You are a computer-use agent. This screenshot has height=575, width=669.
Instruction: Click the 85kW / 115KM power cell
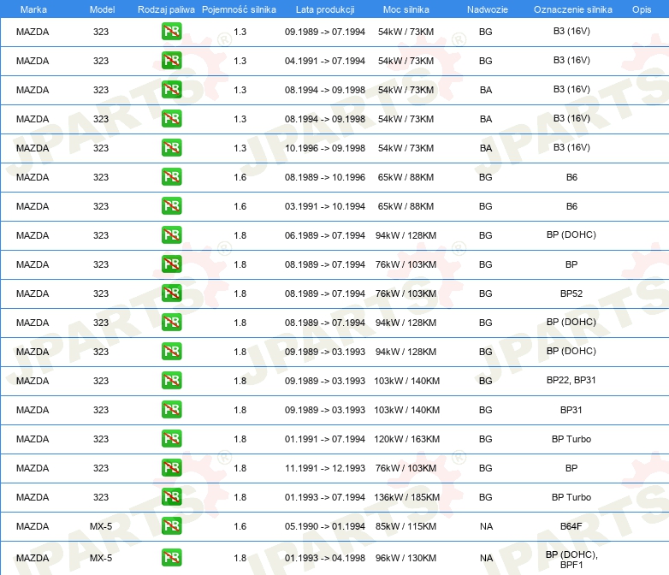tap(406, 526)
